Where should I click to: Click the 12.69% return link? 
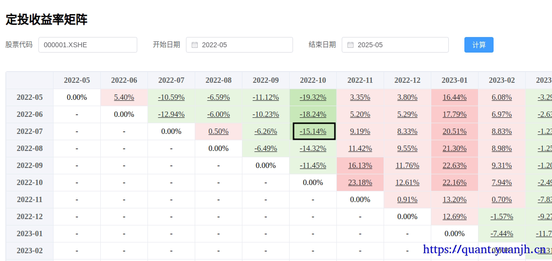tap(455, 217)
